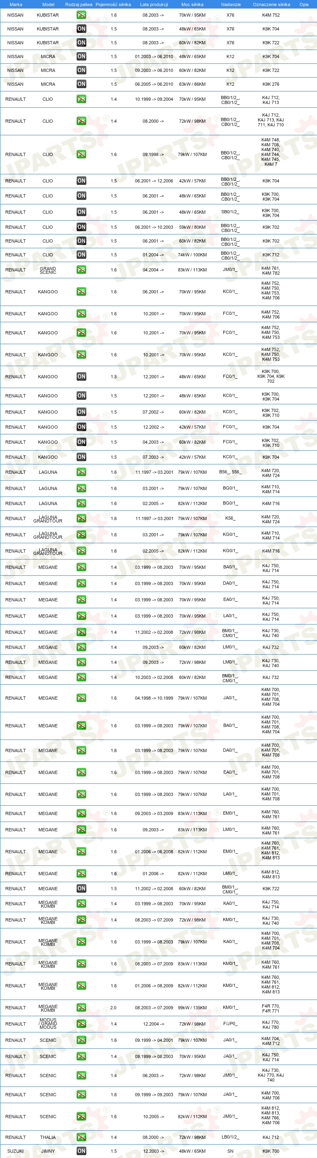Select date cell 12.2003 ->
317x1158 pixels.
click(x=154, y=1151)
